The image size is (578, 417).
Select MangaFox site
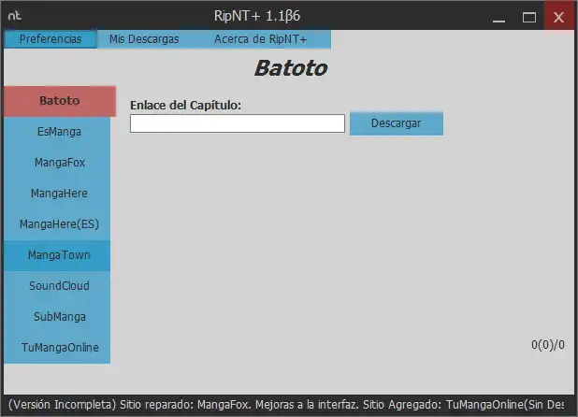(57, 163)
